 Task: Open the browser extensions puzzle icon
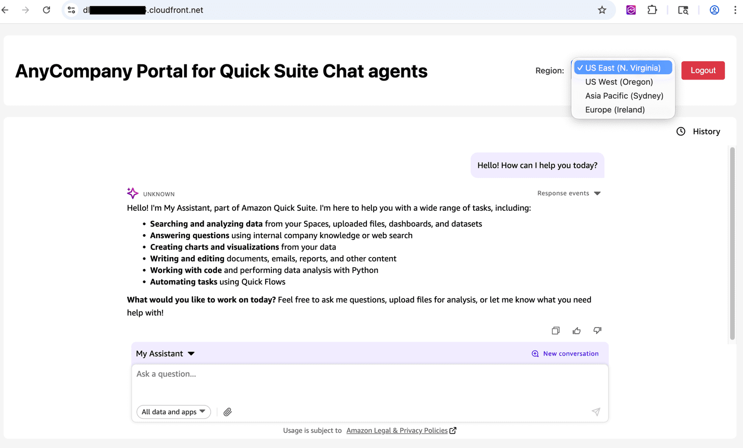click(652, 10)
